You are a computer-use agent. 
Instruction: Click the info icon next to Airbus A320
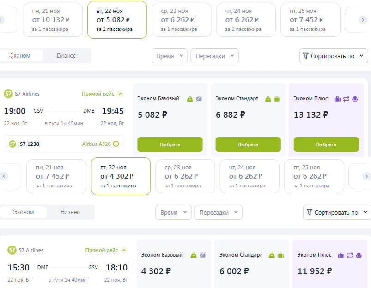[x=116, y=144]
